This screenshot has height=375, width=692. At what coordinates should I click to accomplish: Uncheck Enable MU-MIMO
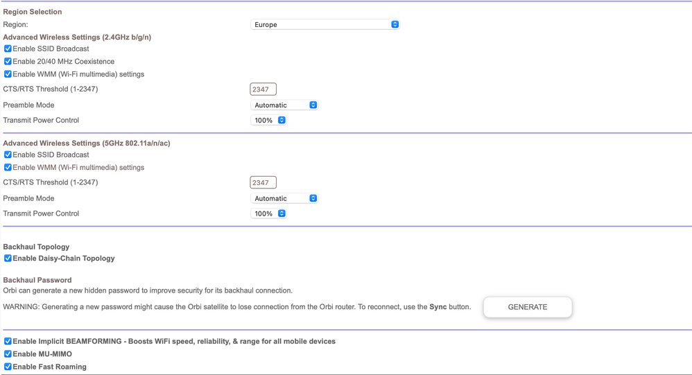click(8, 354)
